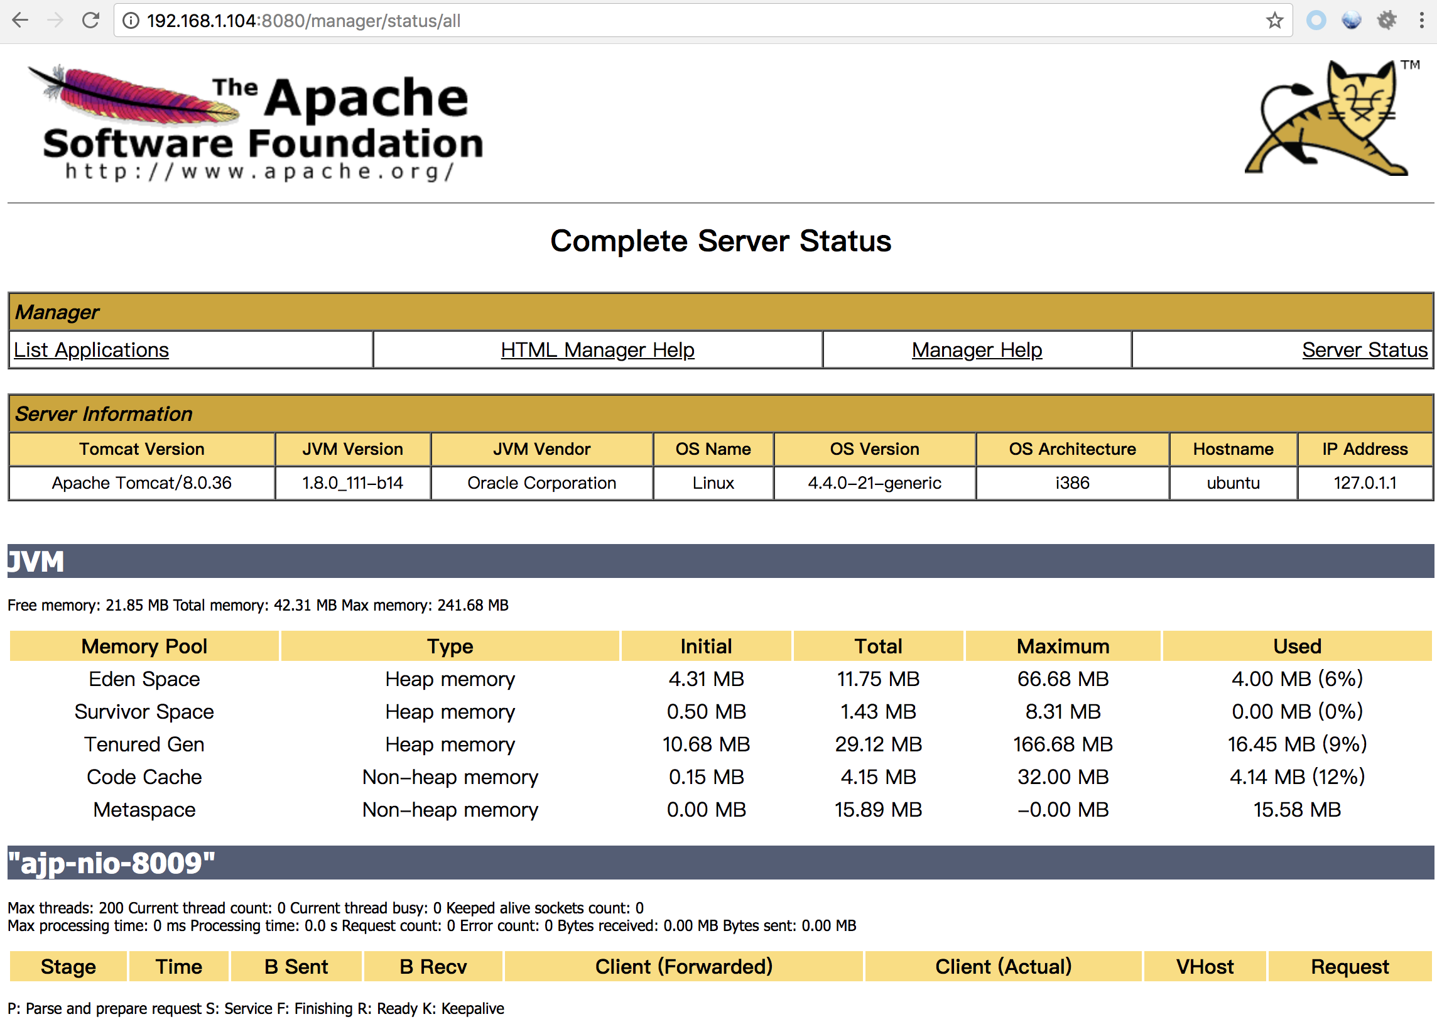Click the globe extension icon
The width and height of the screenshot is (1437, 1024).
click(x=1352, y=21)
